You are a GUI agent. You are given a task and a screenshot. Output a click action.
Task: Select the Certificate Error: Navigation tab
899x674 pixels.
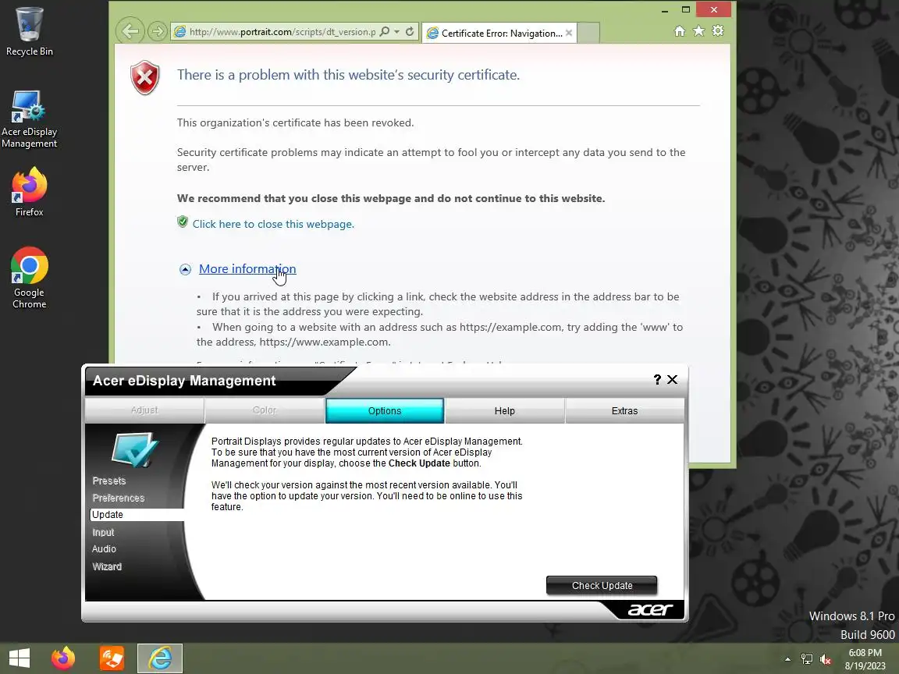[499, 33]
